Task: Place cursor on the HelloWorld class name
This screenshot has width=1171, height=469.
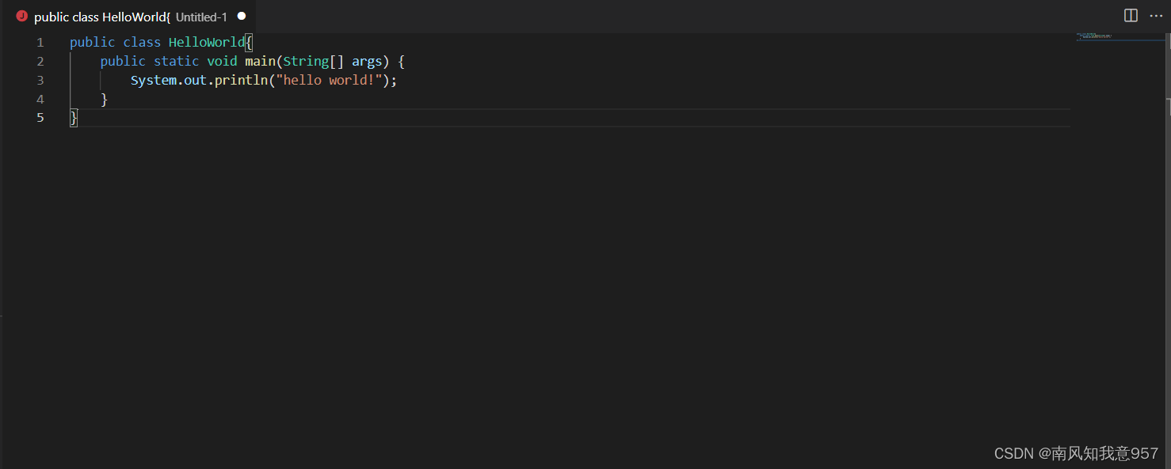Action: [x=207, y=42]
